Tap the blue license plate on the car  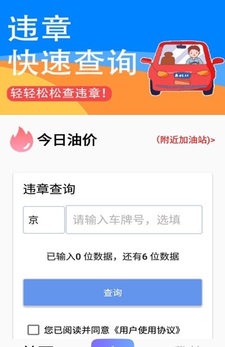(x=182, y=75)
